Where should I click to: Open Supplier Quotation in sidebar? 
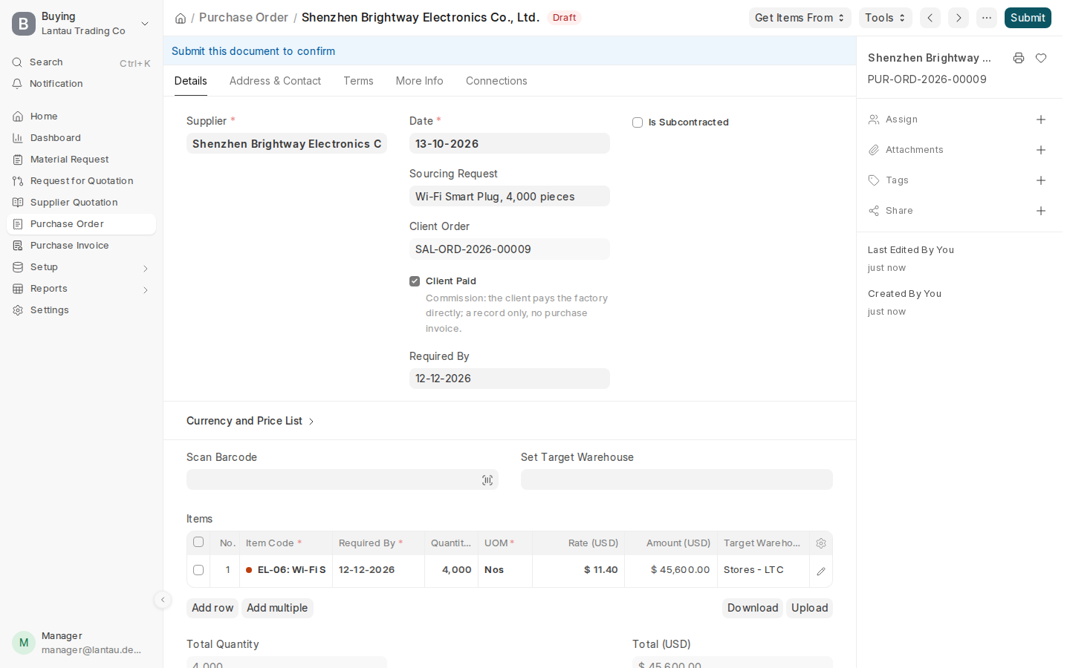(x=82, y=203)
